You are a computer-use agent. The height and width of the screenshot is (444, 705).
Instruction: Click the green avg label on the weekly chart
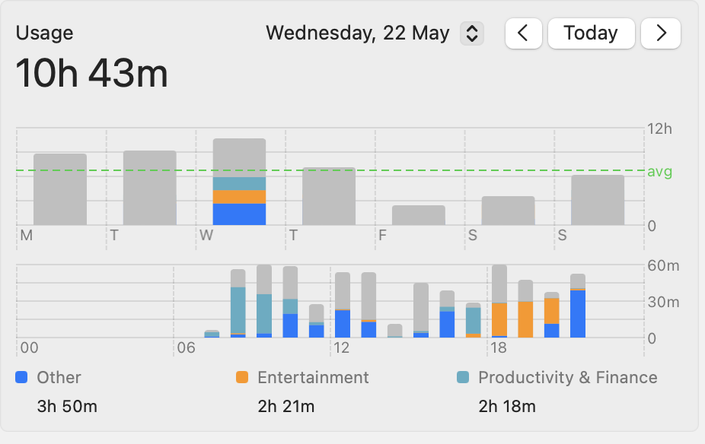(659, 172)
